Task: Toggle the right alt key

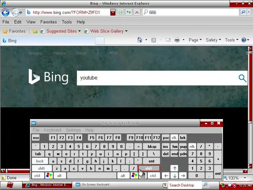Action: coord(123,176)
